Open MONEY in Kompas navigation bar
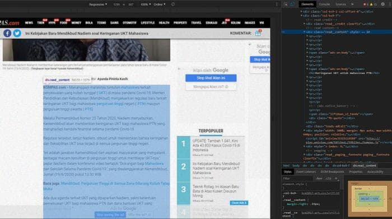Image resolution: width=392 pixels, height=219 pixels. [x=76, y=23]
